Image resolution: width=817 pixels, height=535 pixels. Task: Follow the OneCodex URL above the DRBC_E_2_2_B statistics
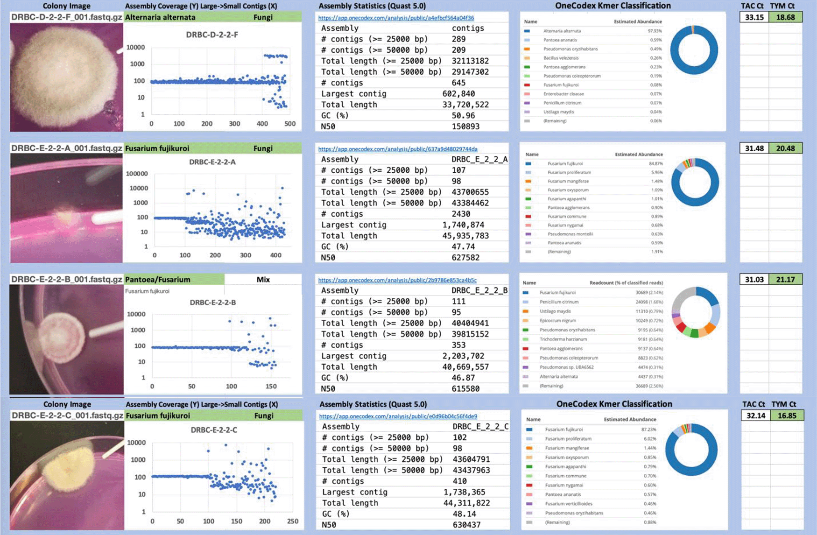[397, 280]
